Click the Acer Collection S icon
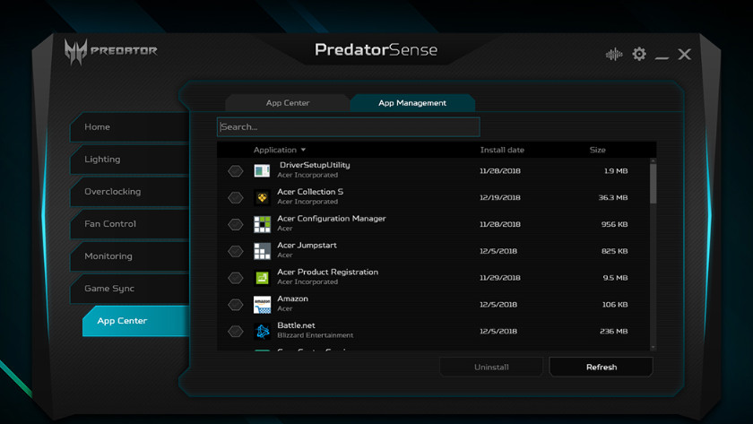This screenshot has height=424, width=753. (262, 197)
